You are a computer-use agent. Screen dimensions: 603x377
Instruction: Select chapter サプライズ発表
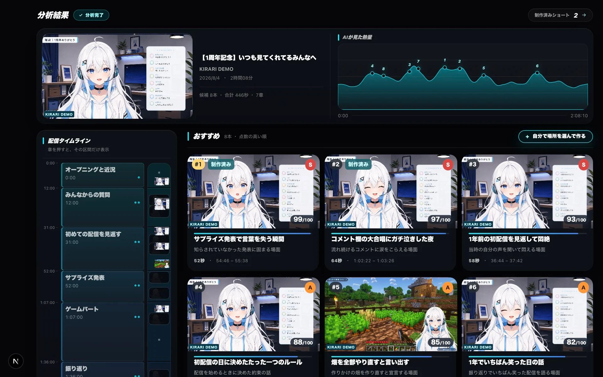click(x=103, y=287)
